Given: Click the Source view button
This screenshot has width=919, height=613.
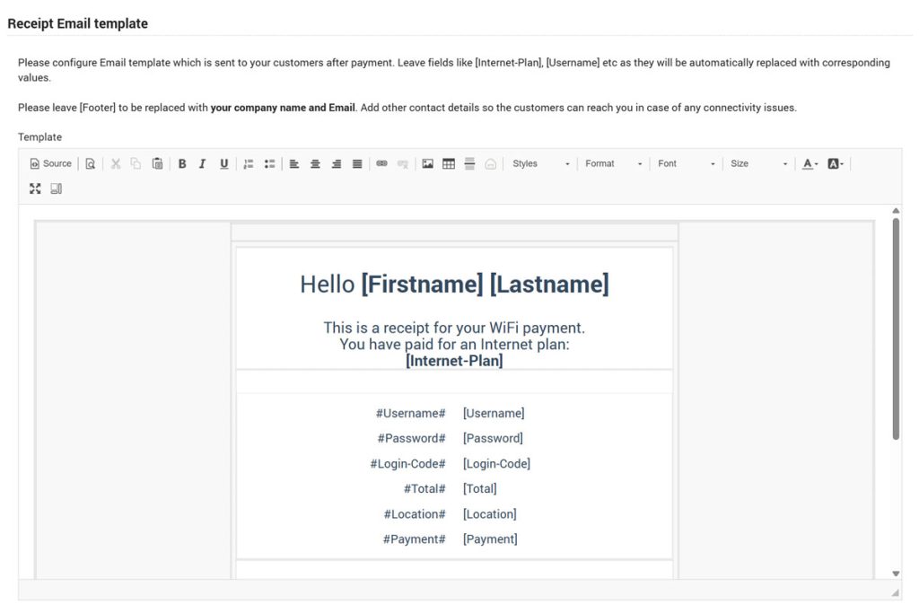Looking at the screenshot, I should tap(50, 163).
